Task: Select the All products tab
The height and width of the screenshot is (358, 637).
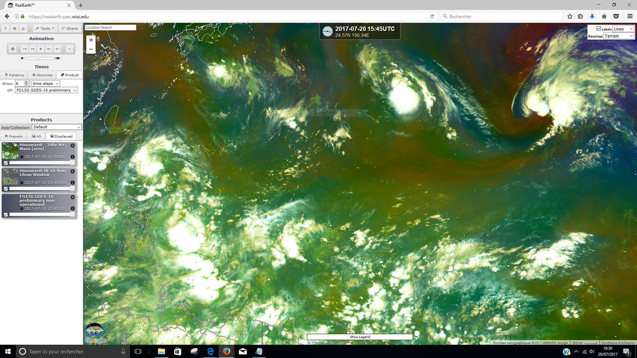Action: [37, 136]
